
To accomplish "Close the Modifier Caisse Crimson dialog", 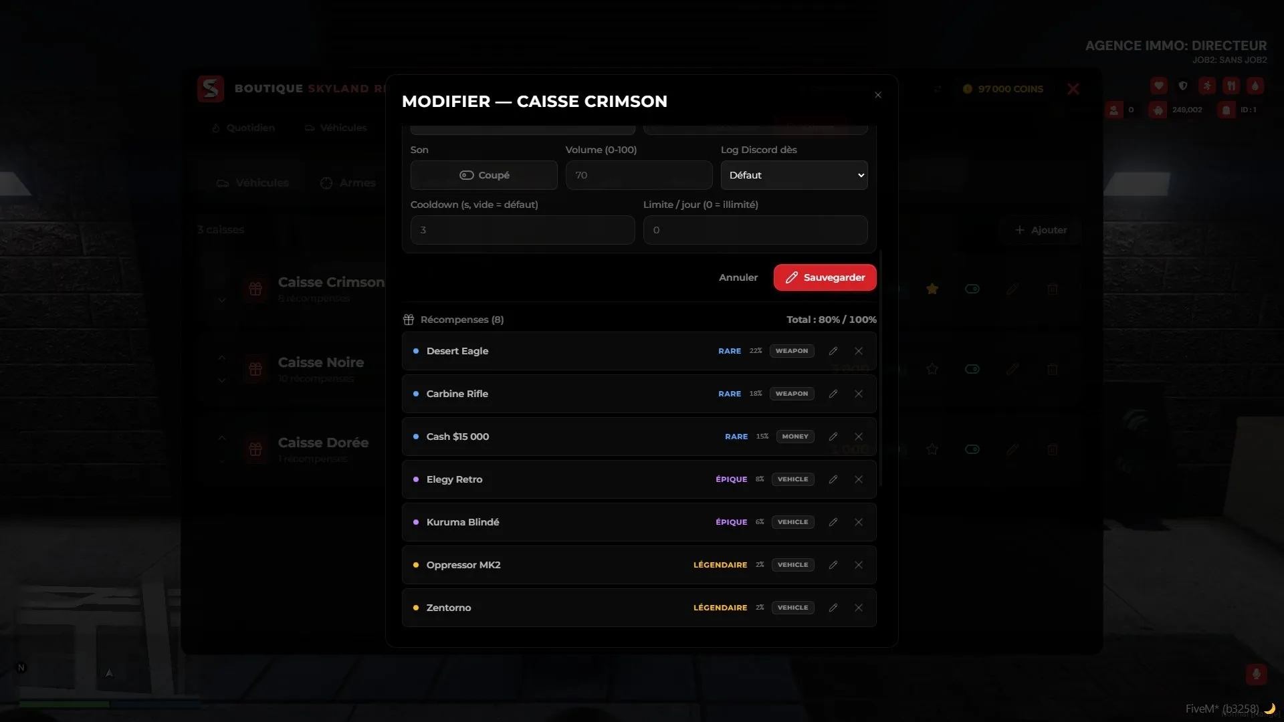I will [878, 95].
